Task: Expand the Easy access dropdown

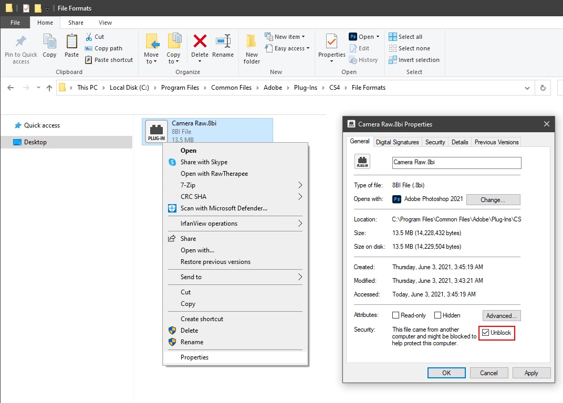Action: [308, 48]
